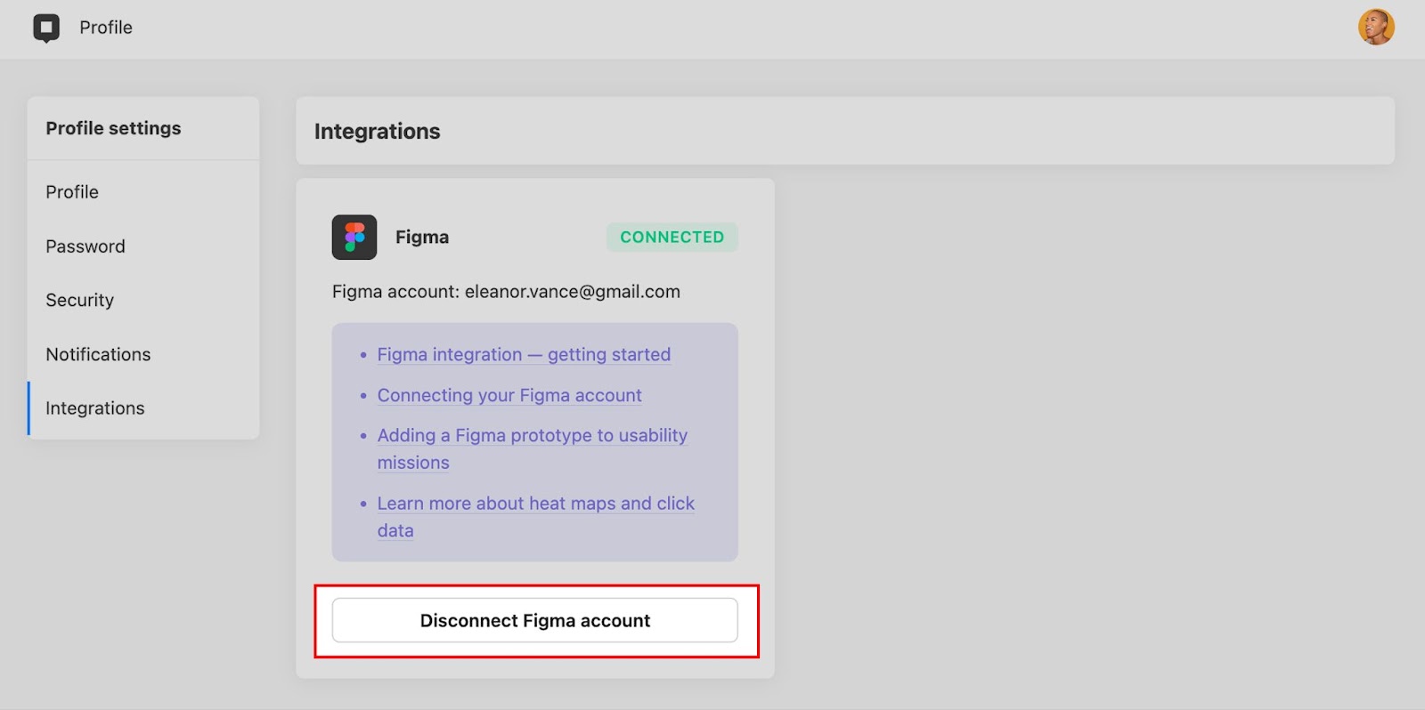This screenshot has height=710, width=1425.
Task: Click the Figma logo icon
Action: 354,238
